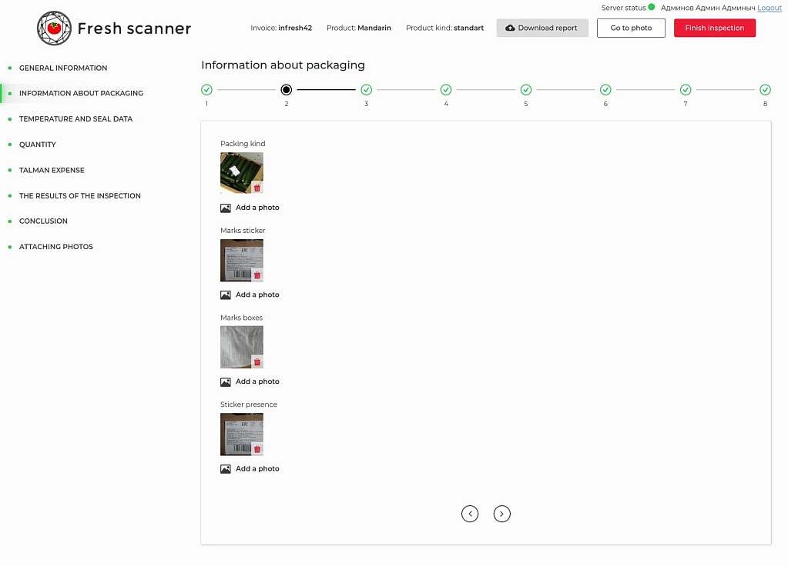The image size is (788, 566).
Task: Go to next page with right arrow
Action: click(502, 514)
